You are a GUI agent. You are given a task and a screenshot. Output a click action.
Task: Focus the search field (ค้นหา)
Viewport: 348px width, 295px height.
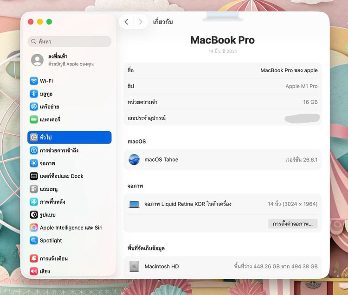click(x=70, y=41)
